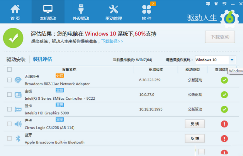This screenshot has width=243, height=156.
Task: Open the 软件 tab
Action: 146,13
